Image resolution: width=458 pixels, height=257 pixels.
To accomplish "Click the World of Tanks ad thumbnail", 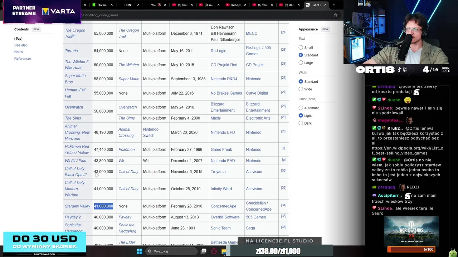I will point(411,231).
